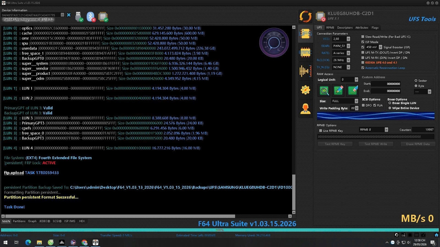Viewport: 440px width, 247px height.
Task: Click the Custom Address Start field
Action: (x=386, y=84)
